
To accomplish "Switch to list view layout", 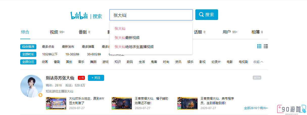I will point(266,47).
